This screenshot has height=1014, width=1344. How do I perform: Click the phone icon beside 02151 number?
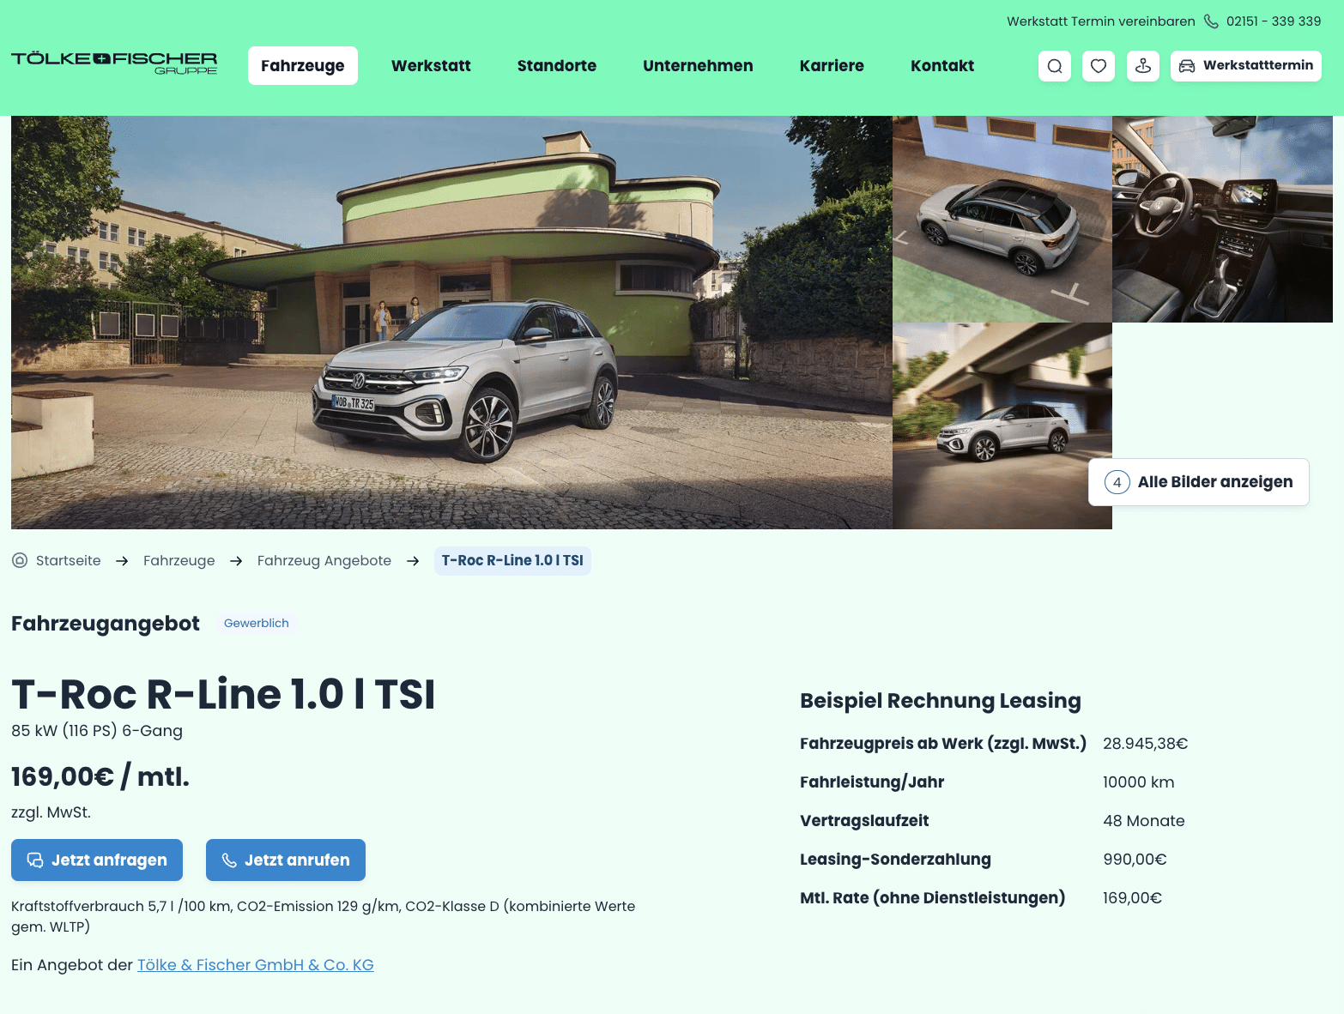coord(1211,21)
